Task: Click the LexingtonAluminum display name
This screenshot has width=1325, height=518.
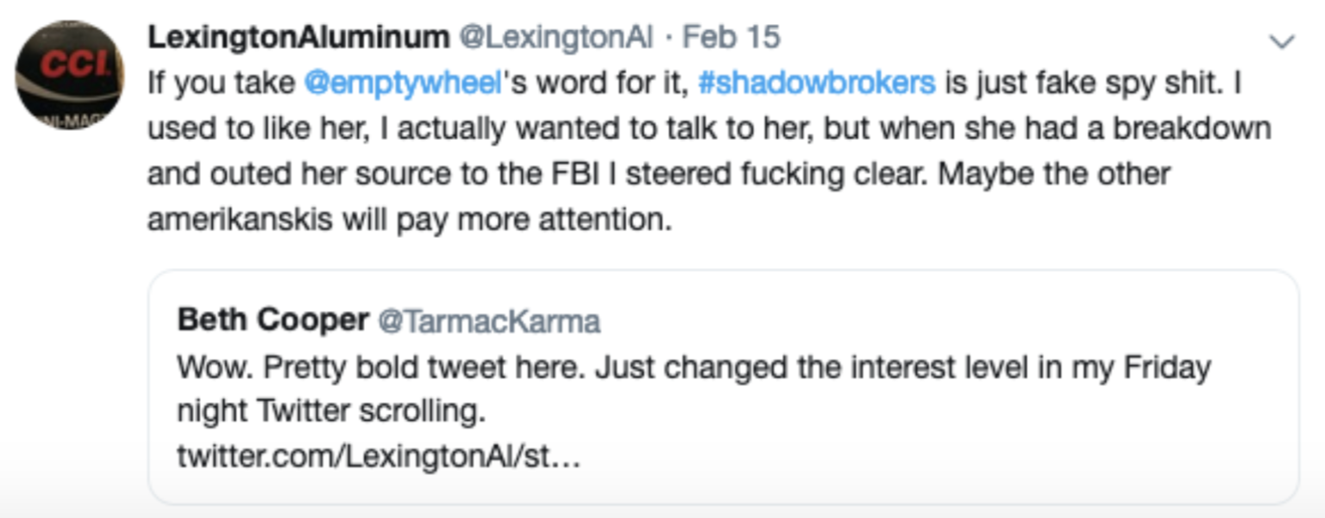Action: point(298,37)
